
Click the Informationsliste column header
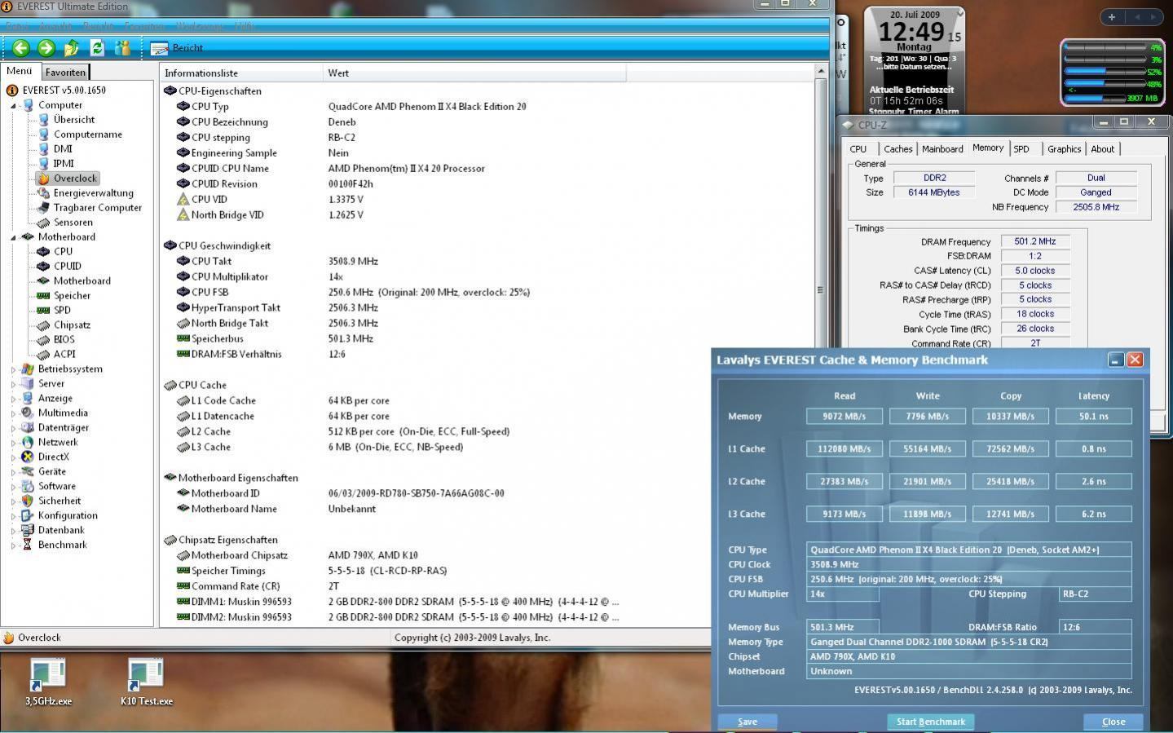[x=241, y=73]
